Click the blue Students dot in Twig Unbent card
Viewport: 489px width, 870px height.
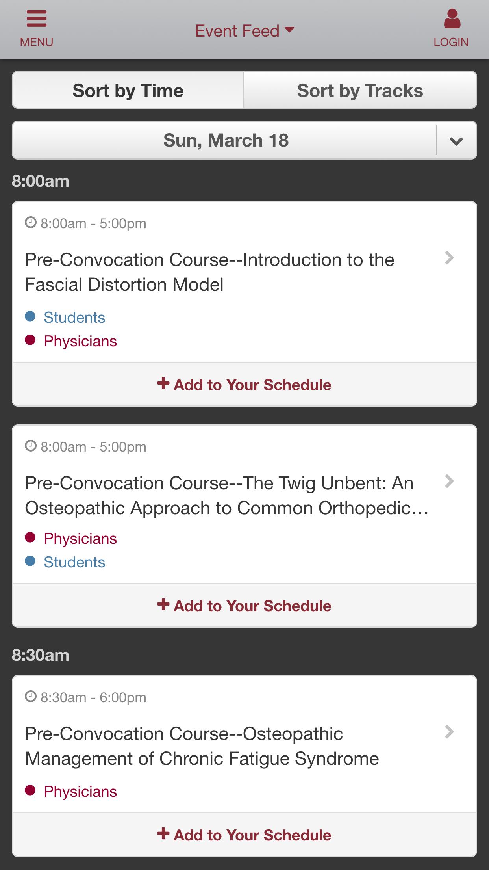30,561
